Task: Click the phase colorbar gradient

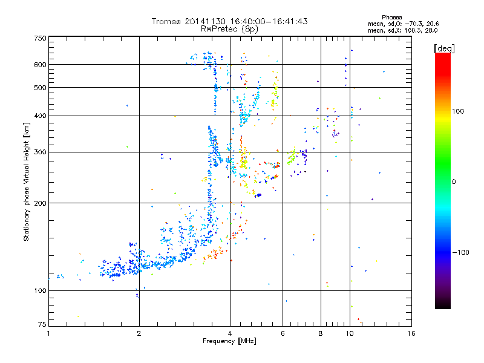Action: 443,181
